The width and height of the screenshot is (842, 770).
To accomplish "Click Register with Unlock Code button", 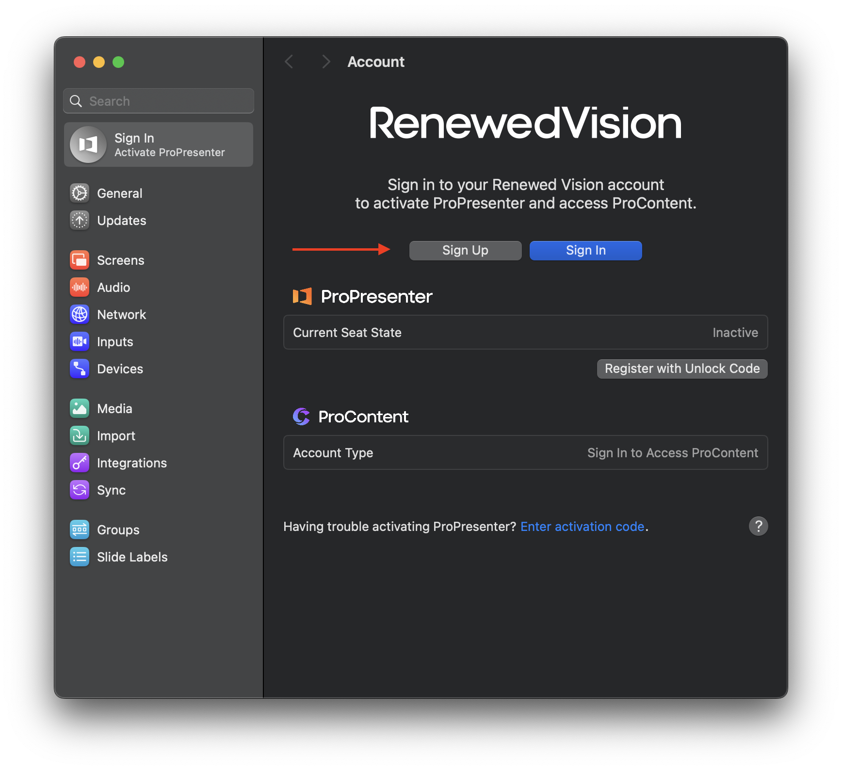I will pos(682,369).
